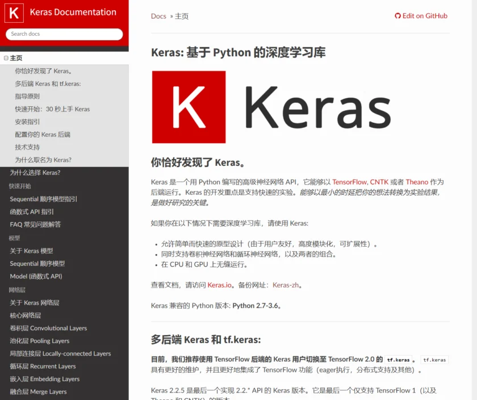Viewport: 477px width, 400px height.
Task: Select 为什么取名为 Keras? entry
Action: click(x=43, y=160)
